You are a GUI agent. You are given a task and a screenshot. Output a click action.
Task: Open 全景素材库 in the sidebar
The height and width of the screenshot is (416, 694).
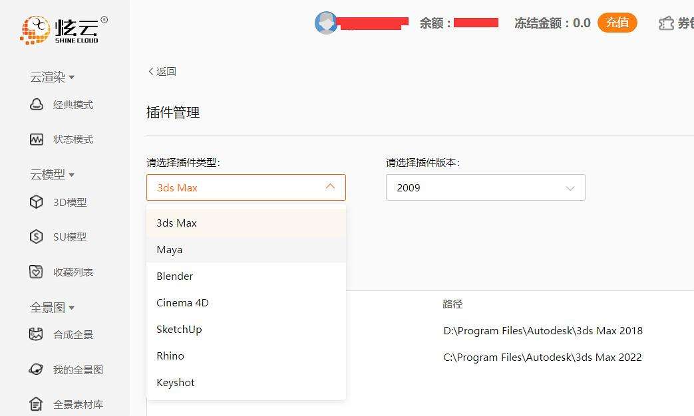tap(78, 404)
